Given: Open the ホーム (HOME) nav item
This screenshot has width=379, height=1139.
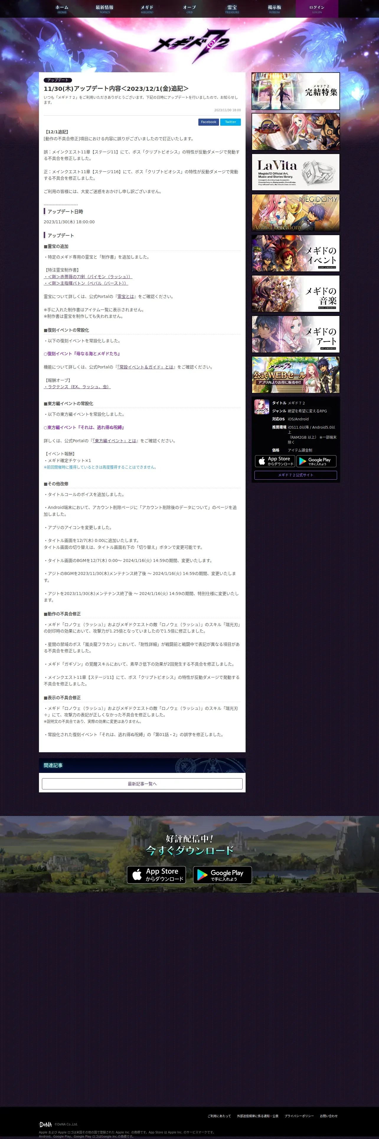Looking at the screenshot, I should pyautogui.click(x=62, y=9).
